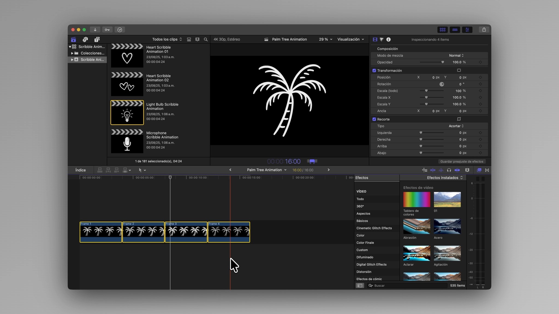The image size is (559, 314).
Task: Open the info inspector icon
Action: point(388,40)
